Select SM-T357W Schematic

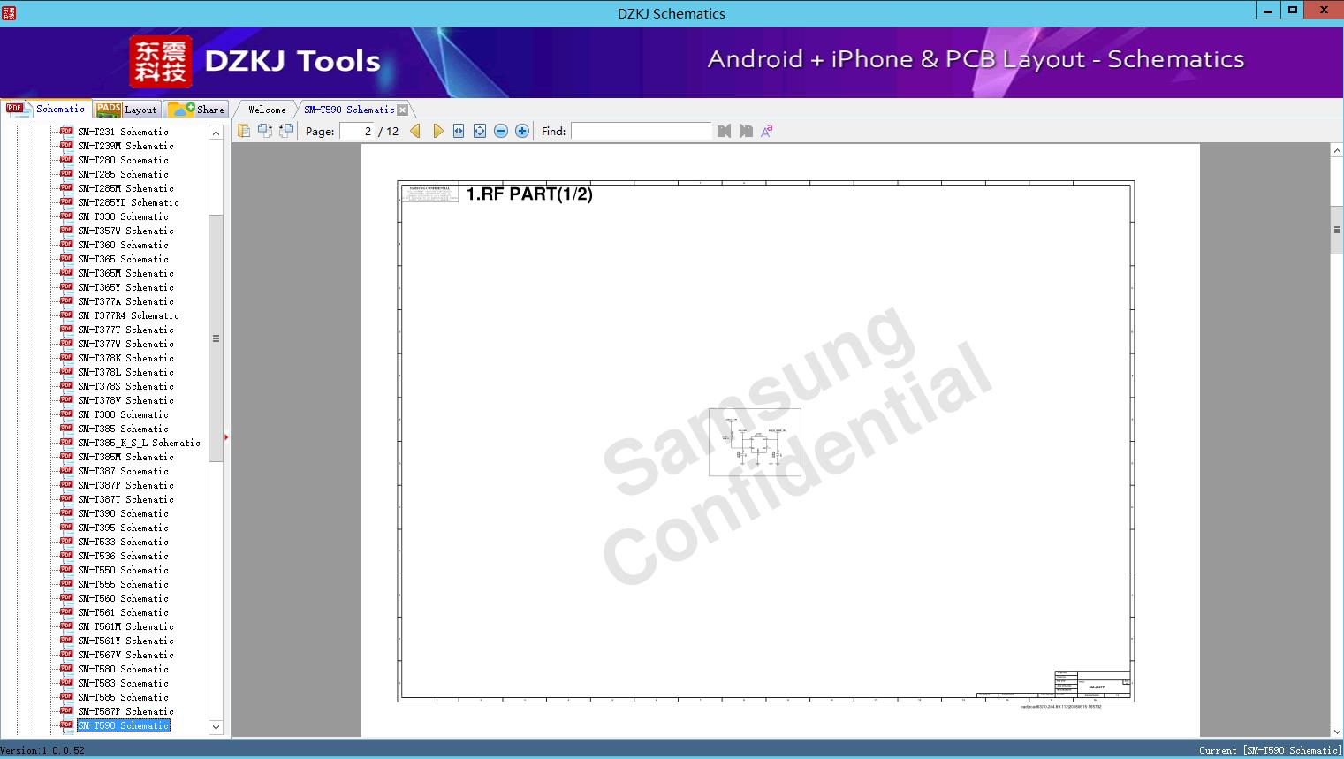tap(125, 231)
